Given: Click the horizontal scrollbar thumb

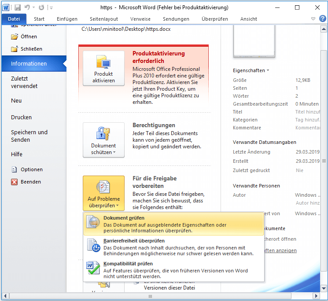Looking at the screenshot, I should point(150,296).
